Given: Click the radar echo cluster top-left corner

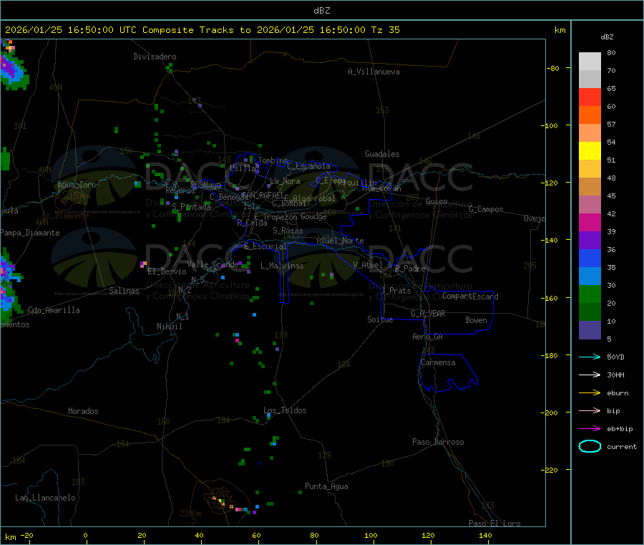Looking at the screenshot, I should [x=14, y=65].
